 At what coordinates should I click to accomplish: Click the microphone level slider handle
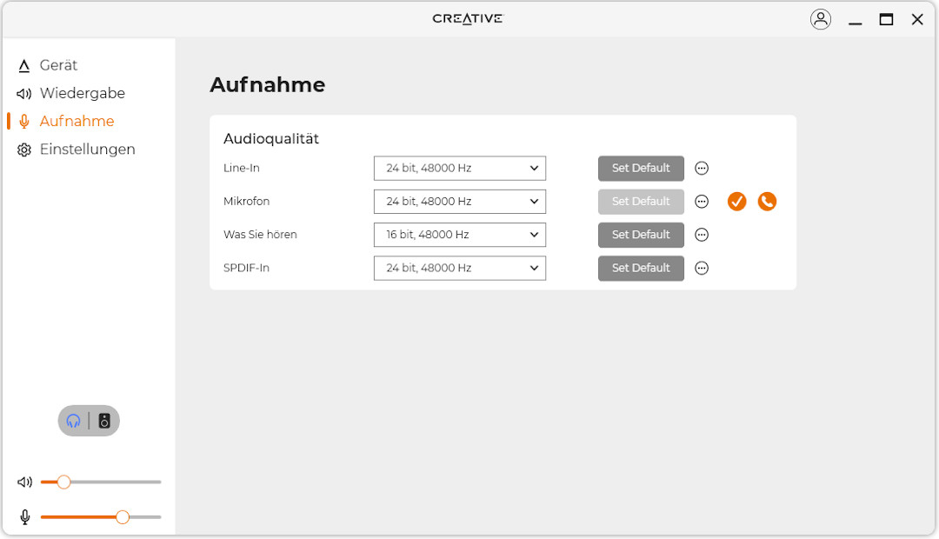[123, 517]
